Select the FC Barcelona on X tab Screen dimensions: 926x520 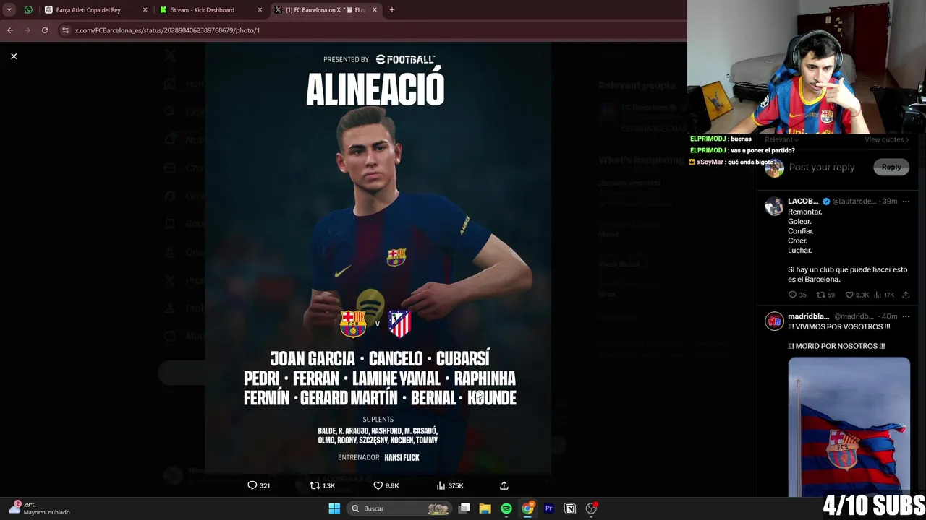point(326,10)
